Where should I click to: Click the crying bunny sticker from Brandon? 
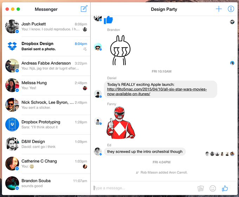[120, 50]
